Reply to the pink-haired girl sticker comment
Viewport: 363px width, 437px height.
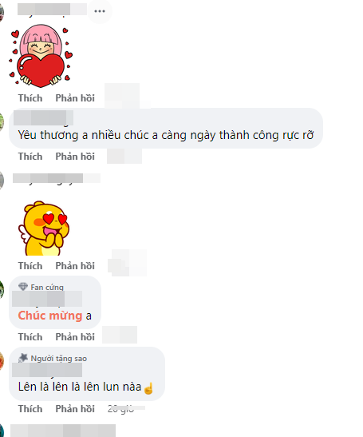point(75,98)
